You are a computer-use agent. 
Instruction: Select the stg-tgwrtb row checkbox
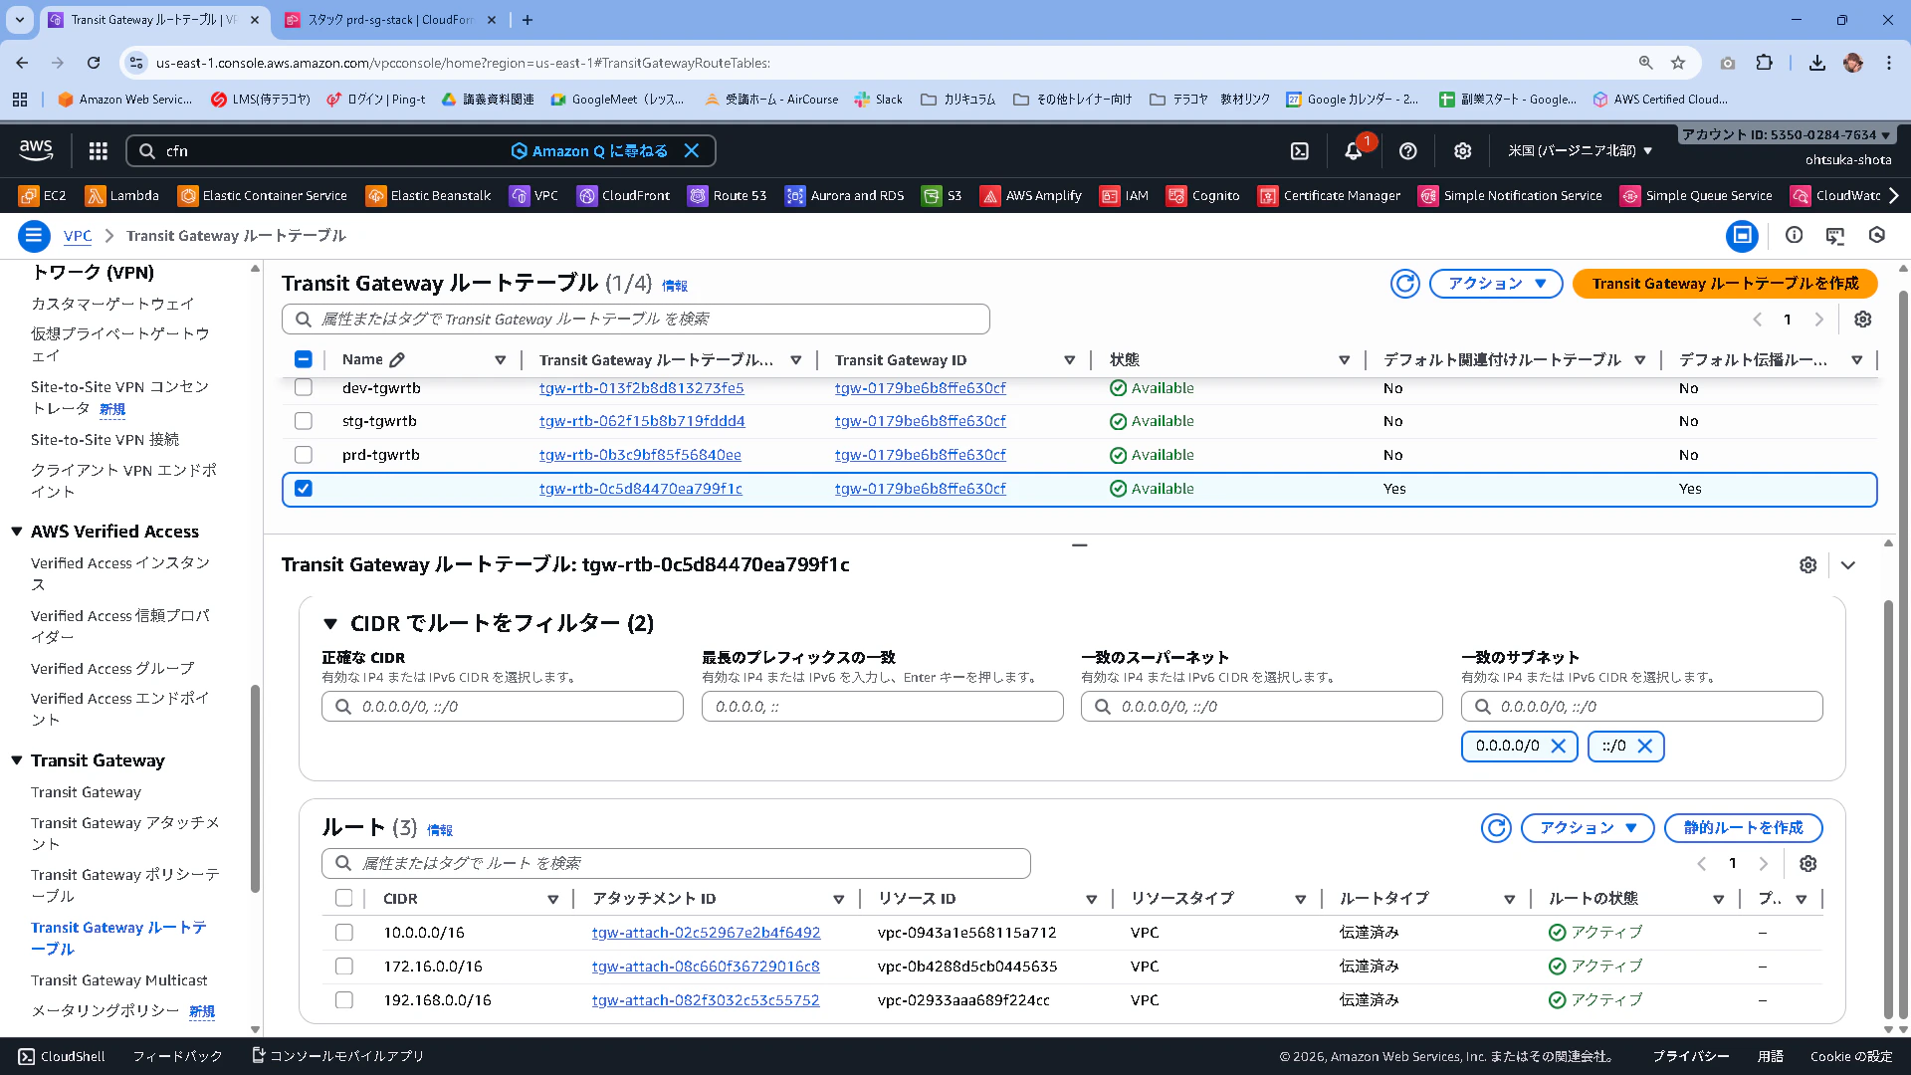[304, 421]
